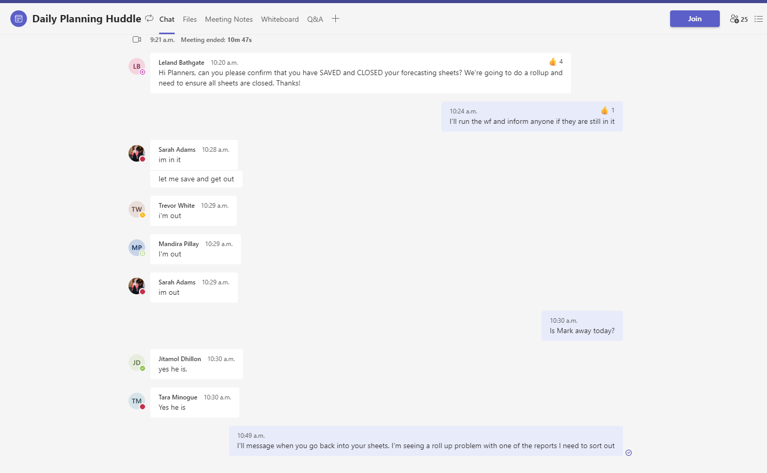Open the attendee list icon at top right

(x=758, y=19)
